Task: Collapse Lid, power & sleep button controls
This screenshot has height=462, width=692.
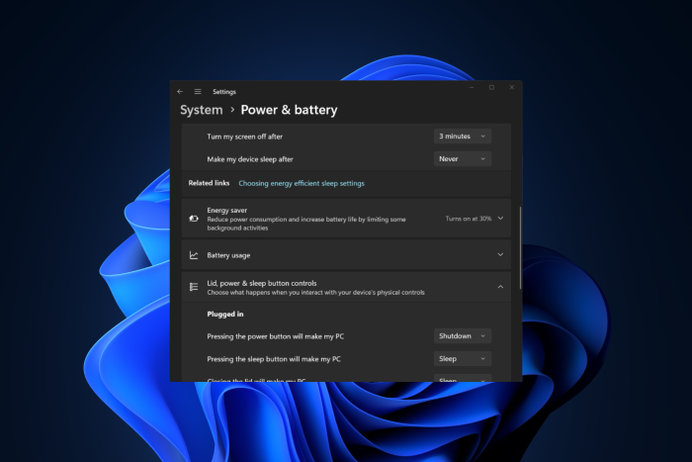Action: point(500,287)
